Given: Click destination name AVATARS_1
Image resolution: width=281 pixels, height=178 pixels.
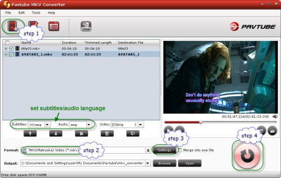Looking at the screenshot, I should 128,54.
